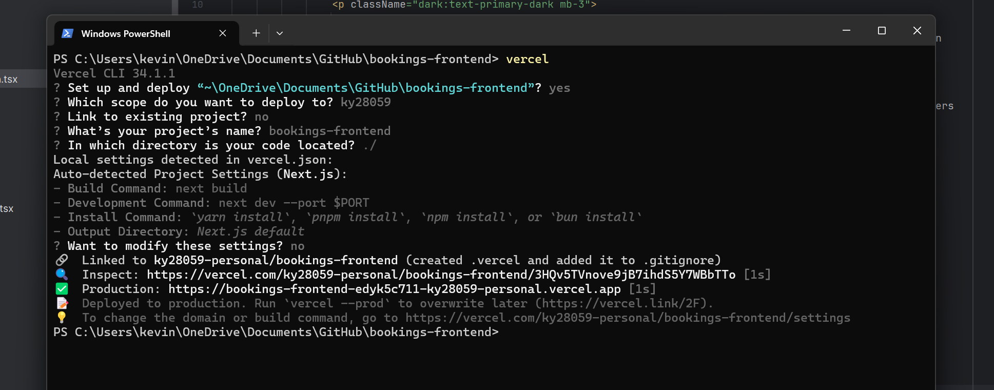Viewport: 994px width, 390px height.
Task: Click 'Want to modify these settings?' prompt
Action: pyautogui.click(x=175, y=246)
